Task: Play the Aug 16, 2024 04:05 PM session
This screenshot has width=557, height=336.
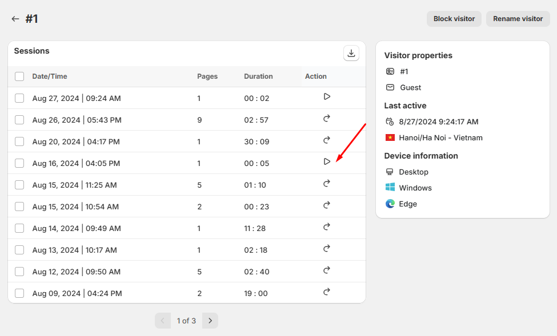Action: (x=327, y=162)
